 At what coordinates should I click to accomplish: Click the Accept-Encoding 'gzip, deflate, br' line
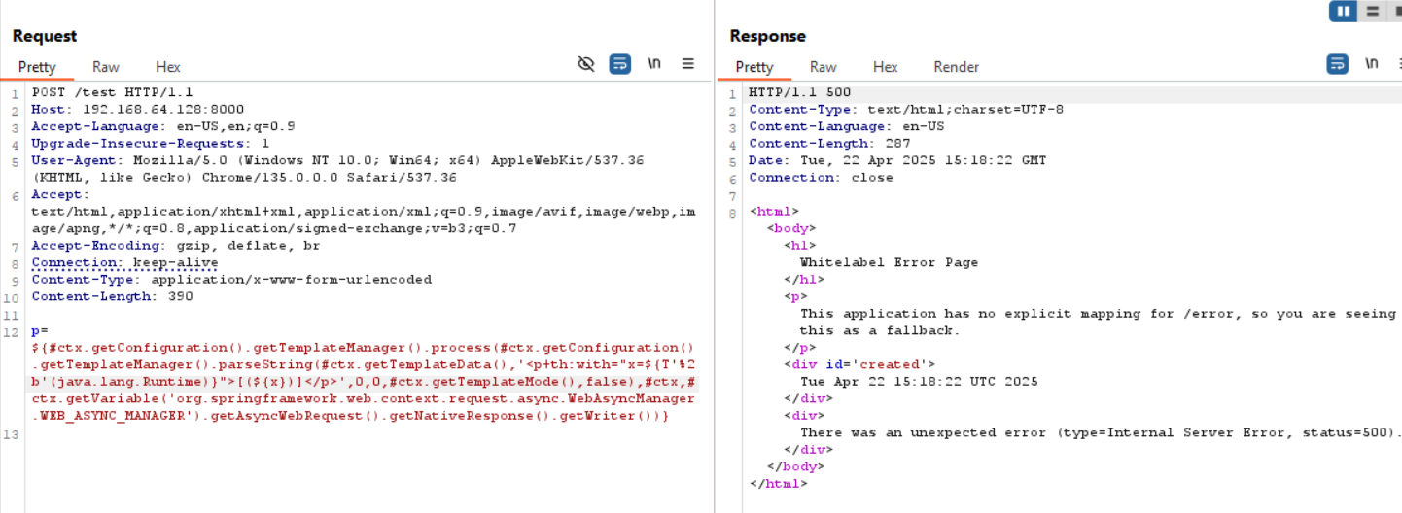point(176,246)
